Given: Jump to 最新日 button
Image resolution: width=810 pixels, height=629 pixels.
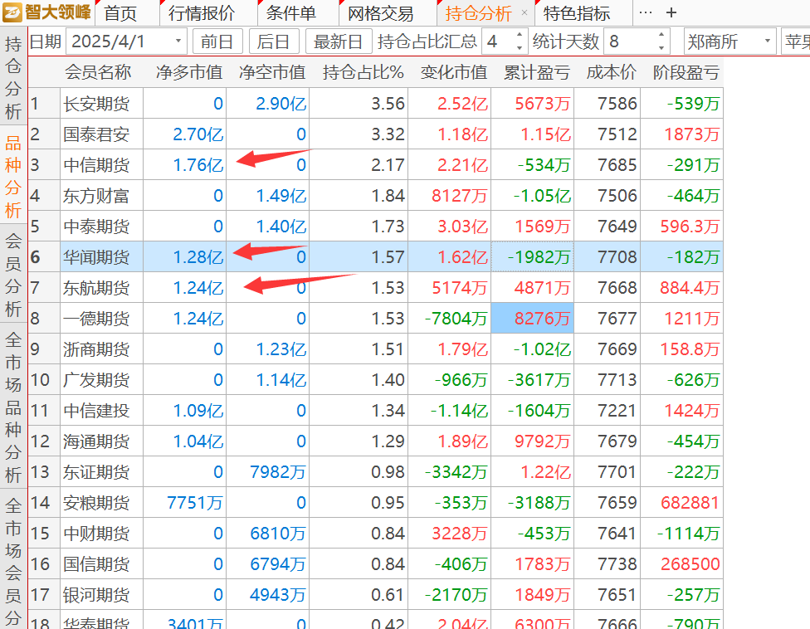Looking at the screenshot, I should (339, 41).
